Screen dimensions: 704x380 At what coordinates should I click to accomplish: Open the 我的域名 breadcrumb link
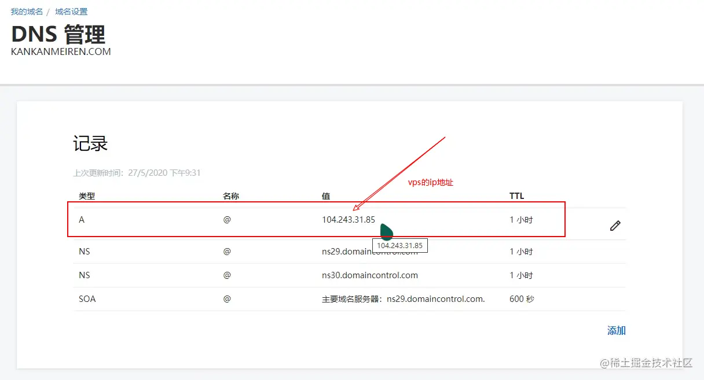pos(27,12)
